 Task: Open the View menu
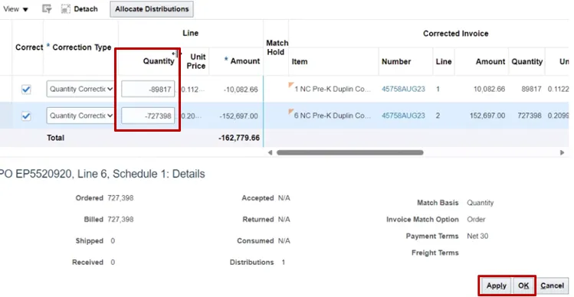(x=16, y=9)
